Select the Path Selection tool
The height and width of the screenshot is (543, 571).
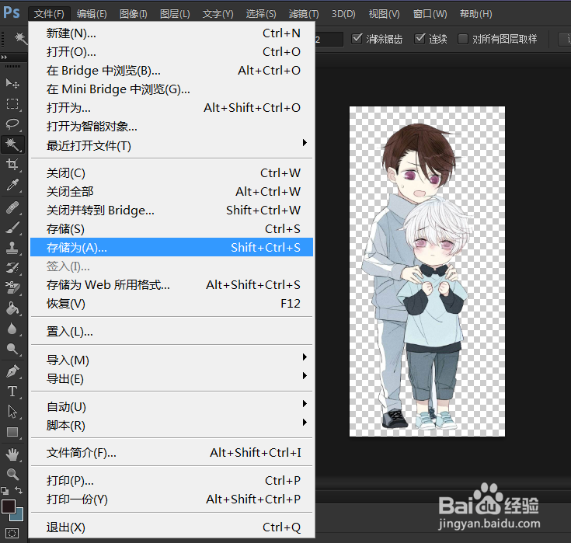click(12, 412)
